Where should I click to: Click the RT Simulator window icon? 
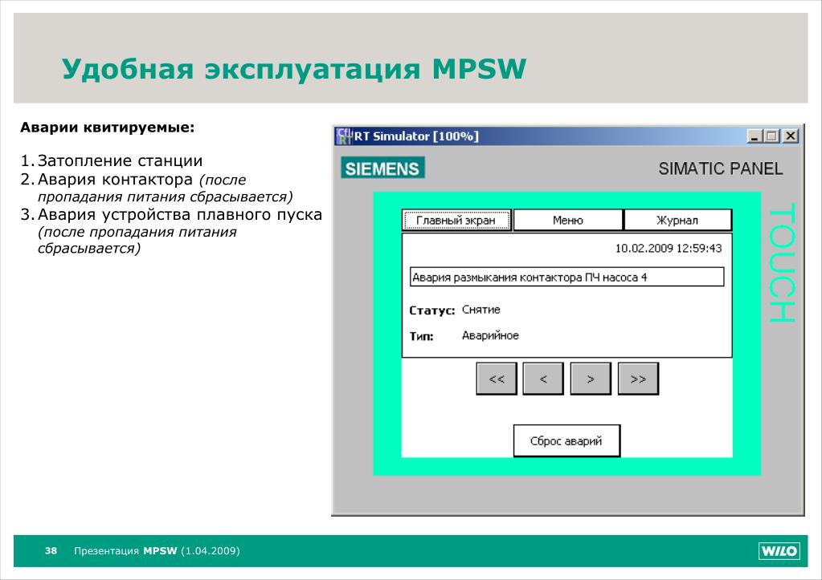344,136
